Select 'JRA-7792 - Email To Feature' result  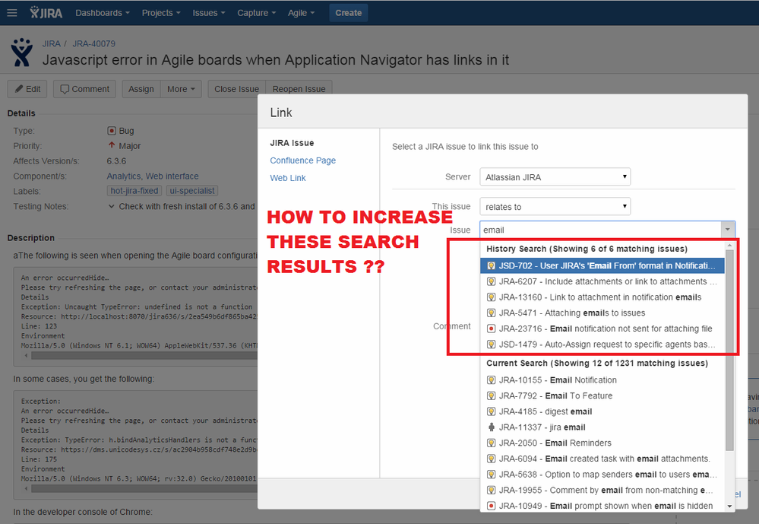(602, 396)
